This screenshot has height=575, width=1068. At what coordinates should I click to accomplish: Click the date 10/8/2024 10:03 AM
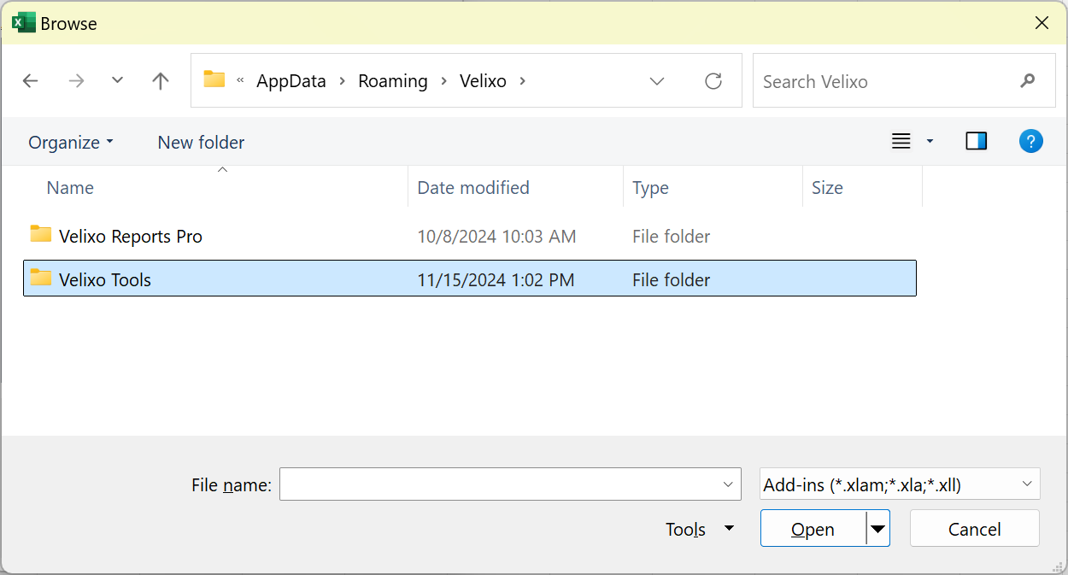click(x=496, y=237)
